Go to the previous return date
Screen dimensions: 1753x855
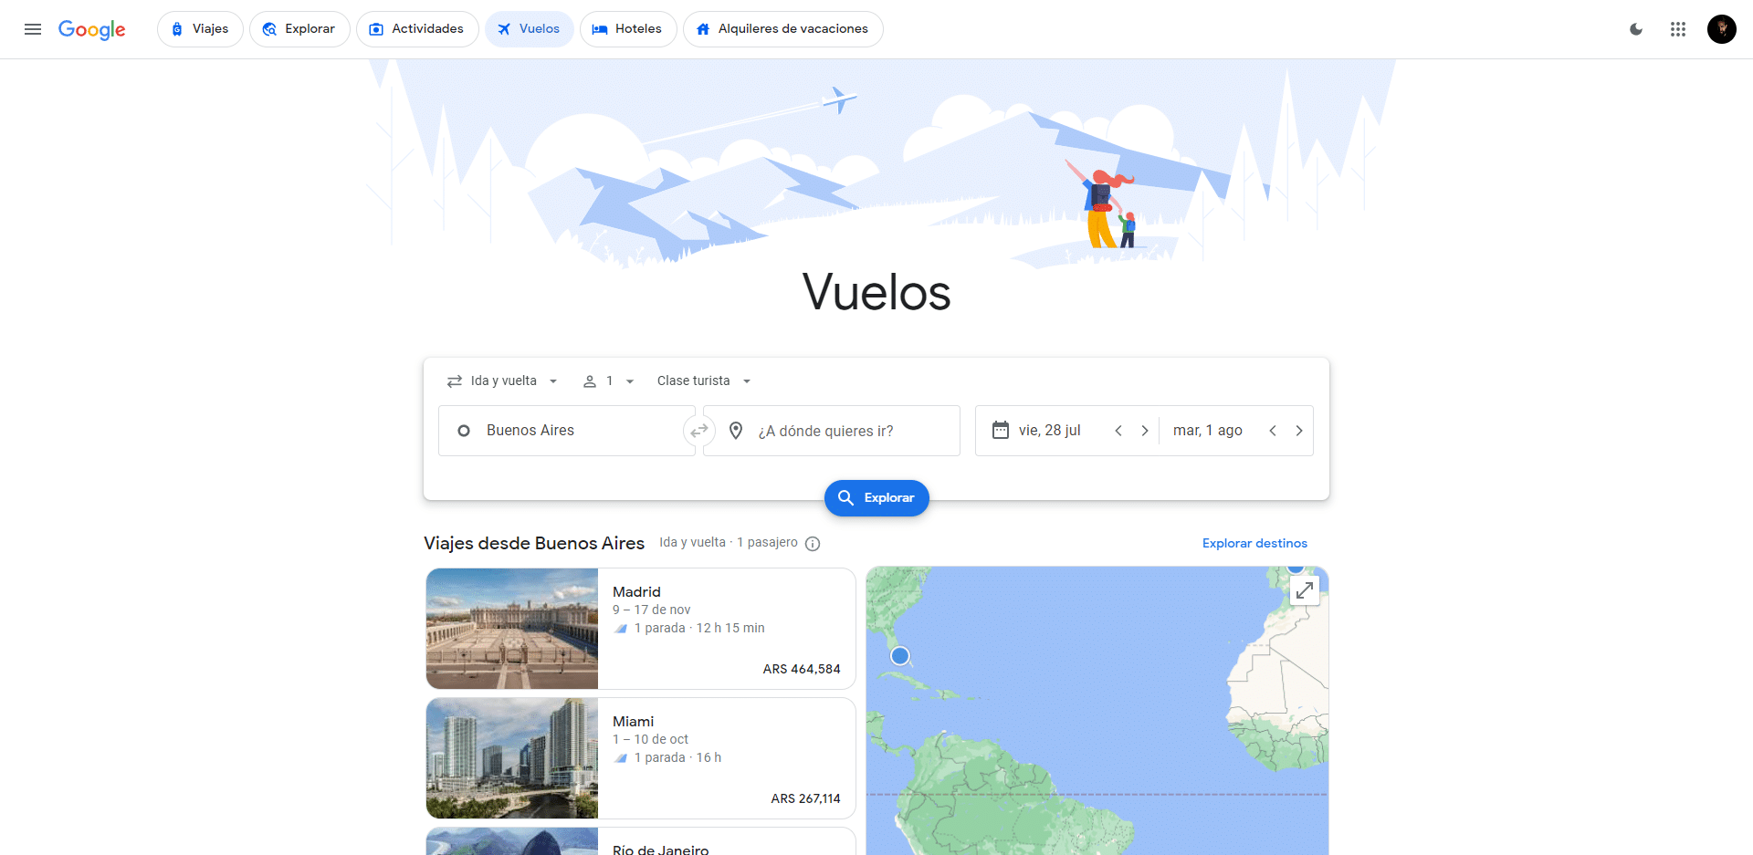(1273, 430)
